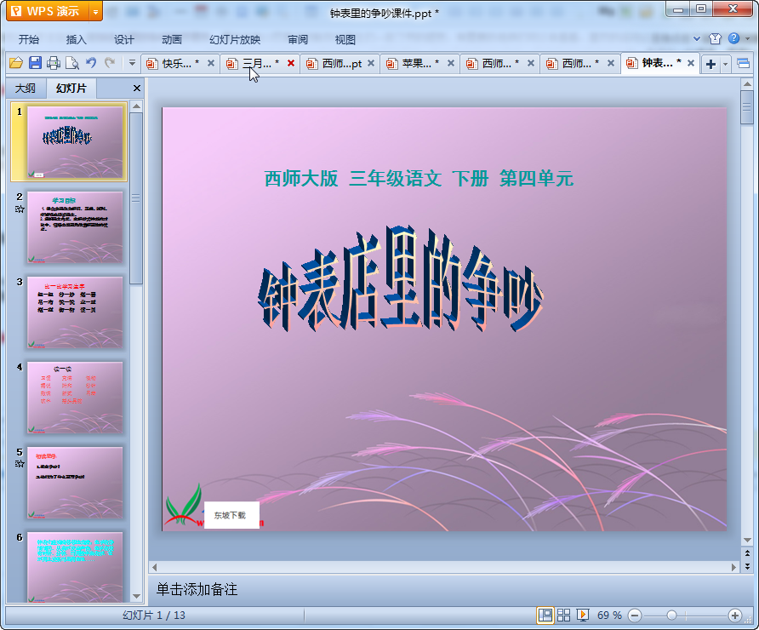Go to next slide double-arrow button
The image size is (759, 630).
[x=747, y=566]
